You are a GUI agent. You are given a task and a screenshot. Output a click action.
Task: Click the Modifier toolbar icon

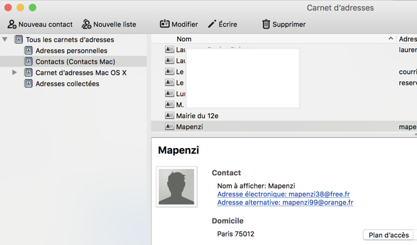pyautogui.click(x=164, y=24)
